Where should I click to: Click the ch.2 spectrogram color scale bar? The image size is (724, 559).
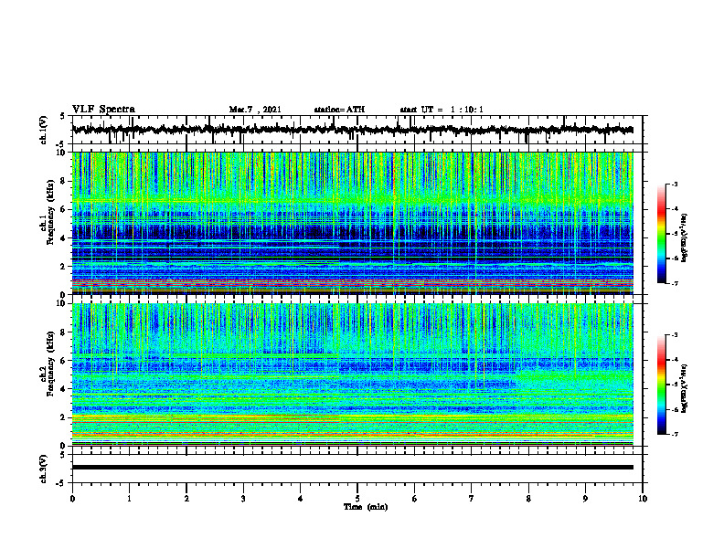coord(662,385)
